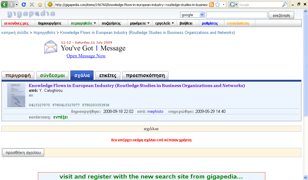Open the purple Knowledge Flows book title link

tap(137, 85)
